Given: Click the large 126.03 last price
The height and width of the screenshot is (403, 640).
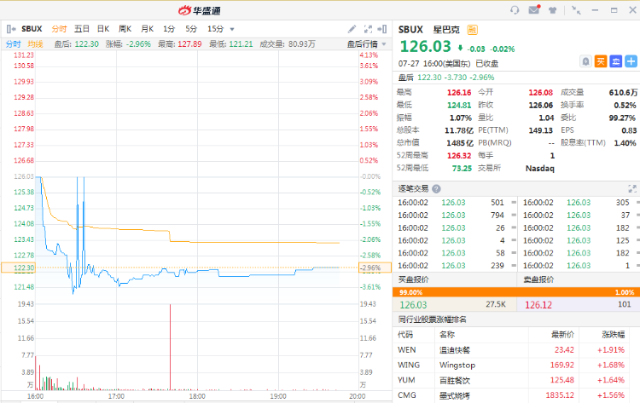Looking at the screenshot, I should pos(425,47).
